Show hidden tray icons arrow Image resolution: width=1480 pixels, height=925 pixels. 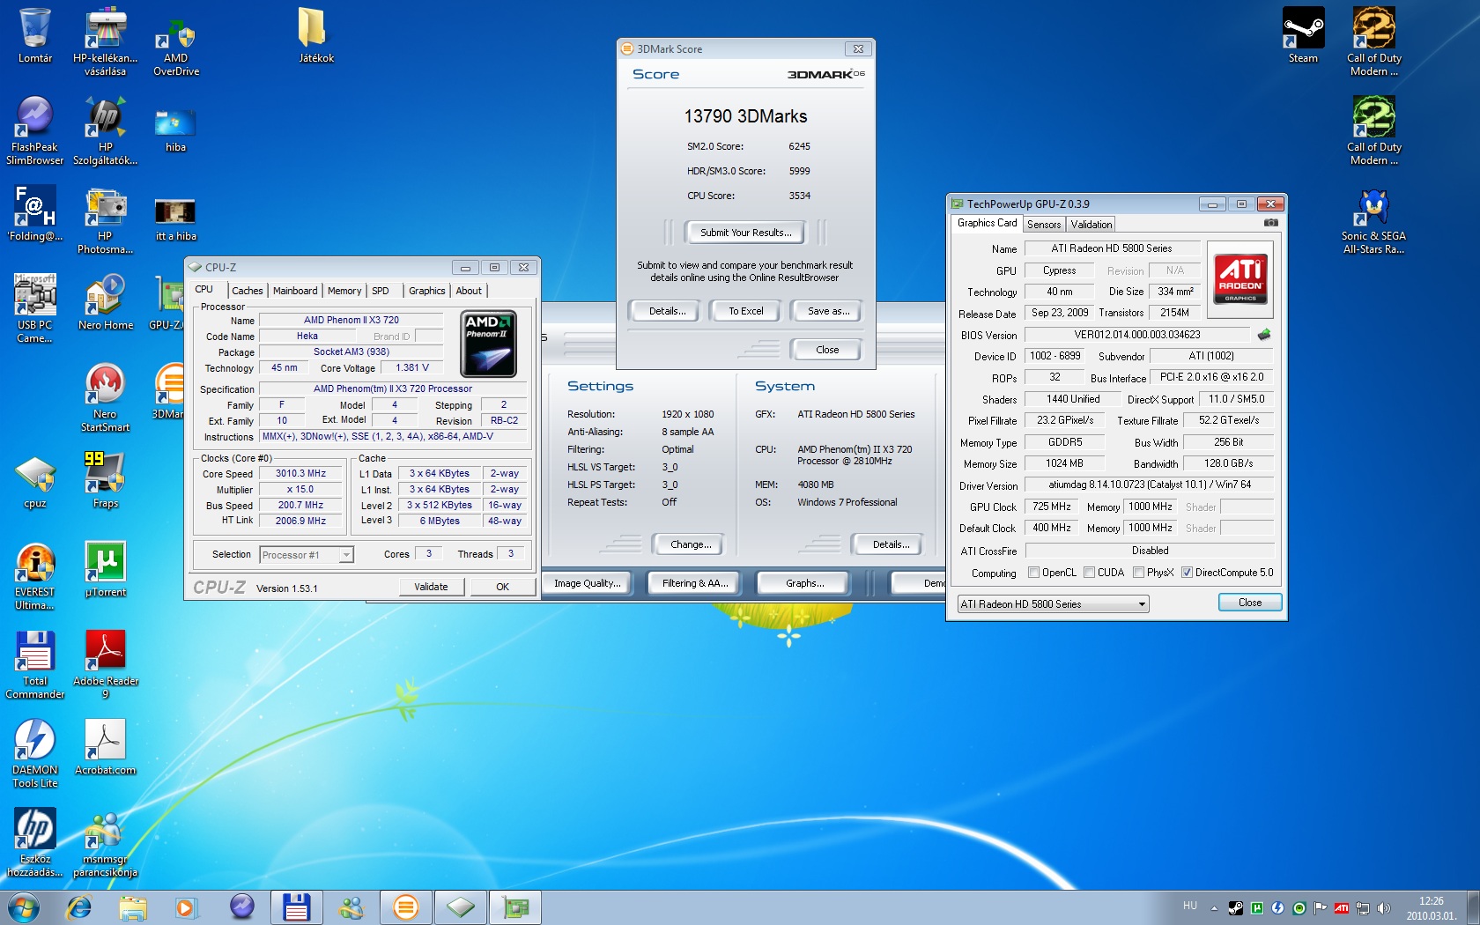click(1214, 908)
